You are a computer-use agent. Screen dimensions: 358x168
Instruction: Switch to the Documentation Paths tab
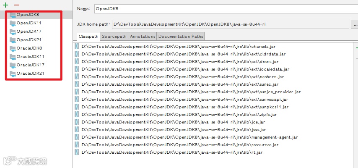pyautogui.click(x=180, y=37)
